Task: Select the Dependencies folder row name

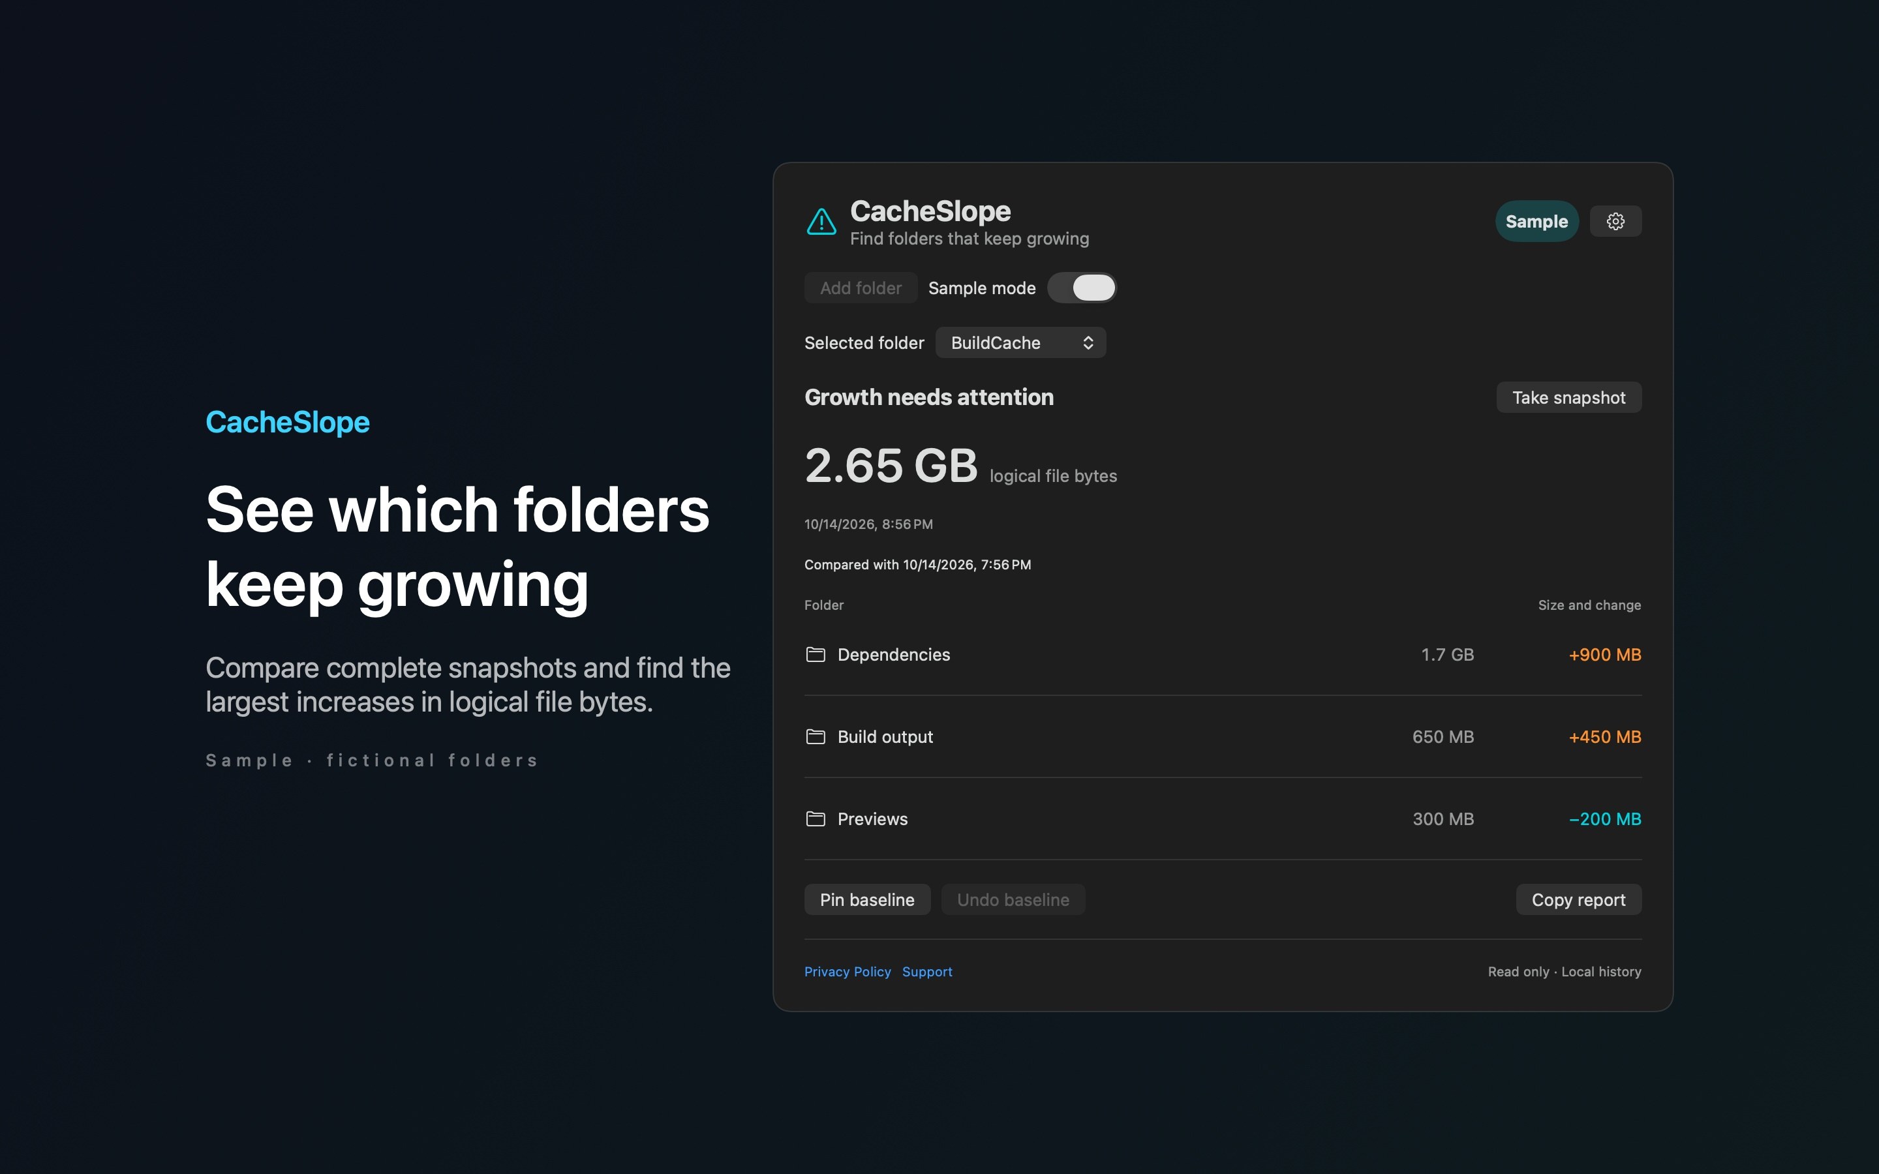Action: click(x=894, y=655)
